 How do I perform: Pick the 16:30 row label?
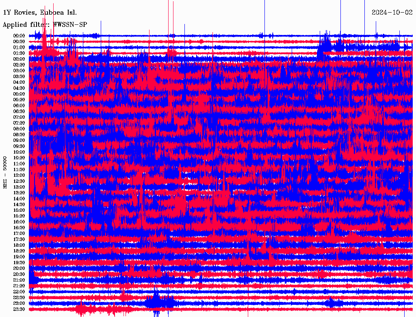pos(19,228)
